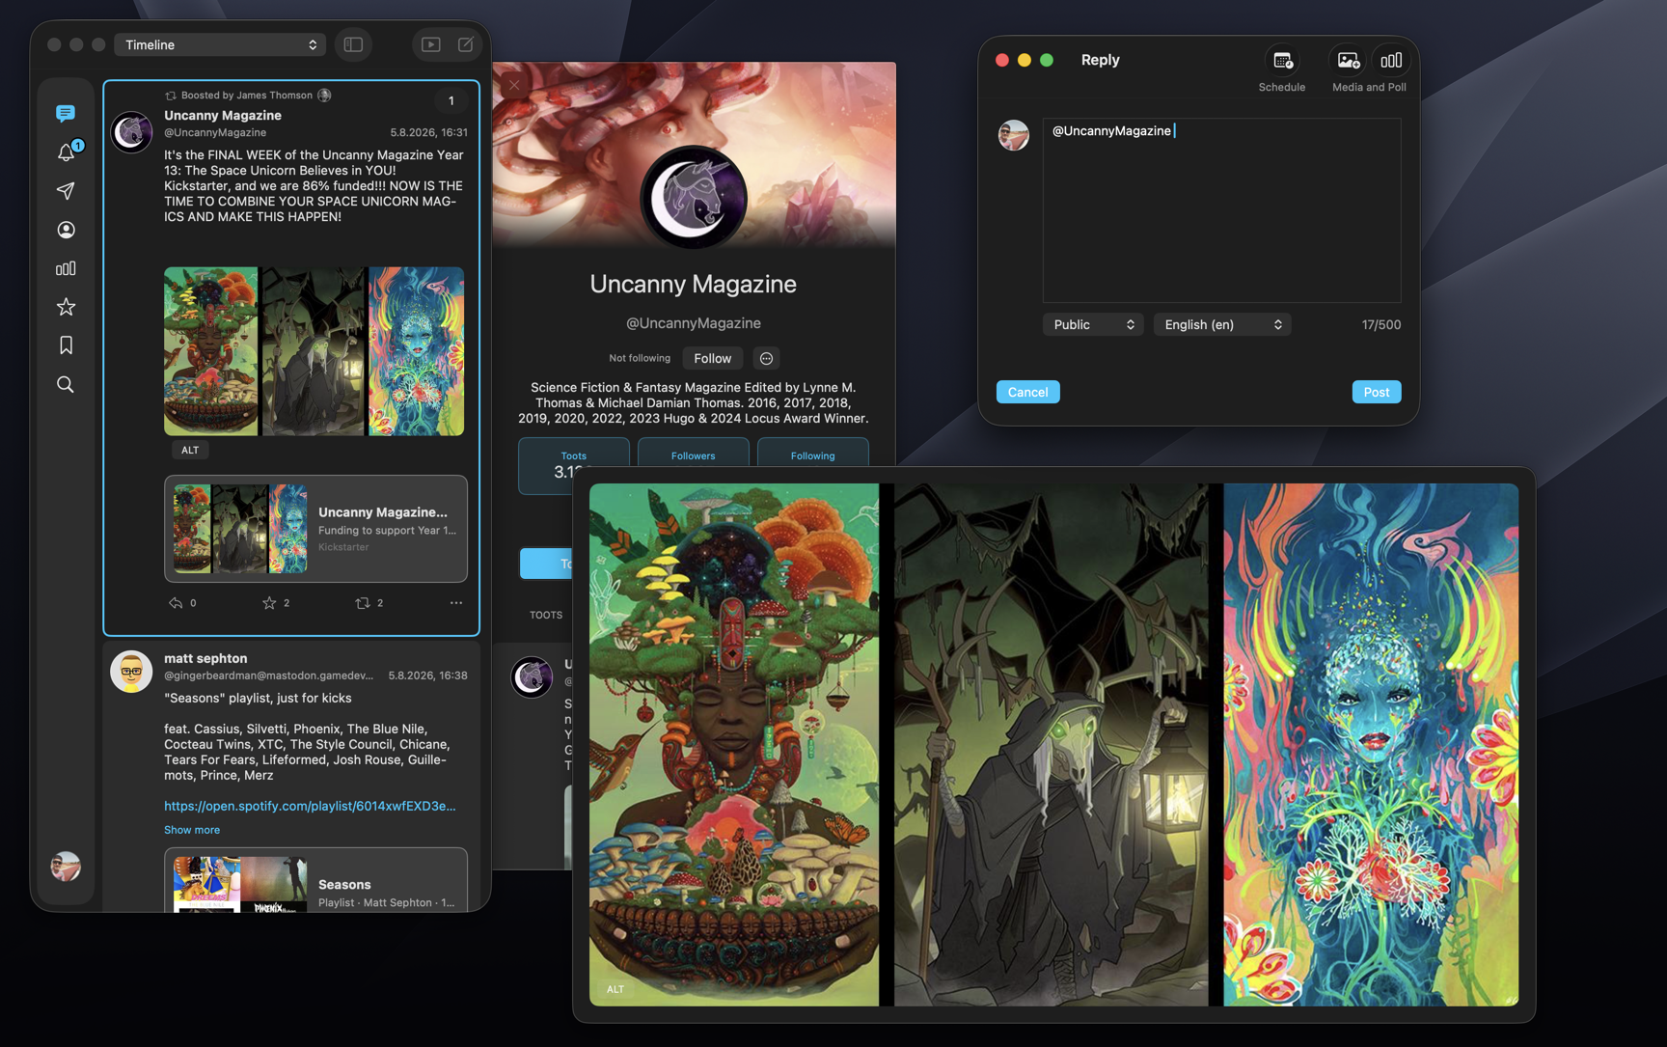
Task: Open more options next to Follow
Action: 766,358
